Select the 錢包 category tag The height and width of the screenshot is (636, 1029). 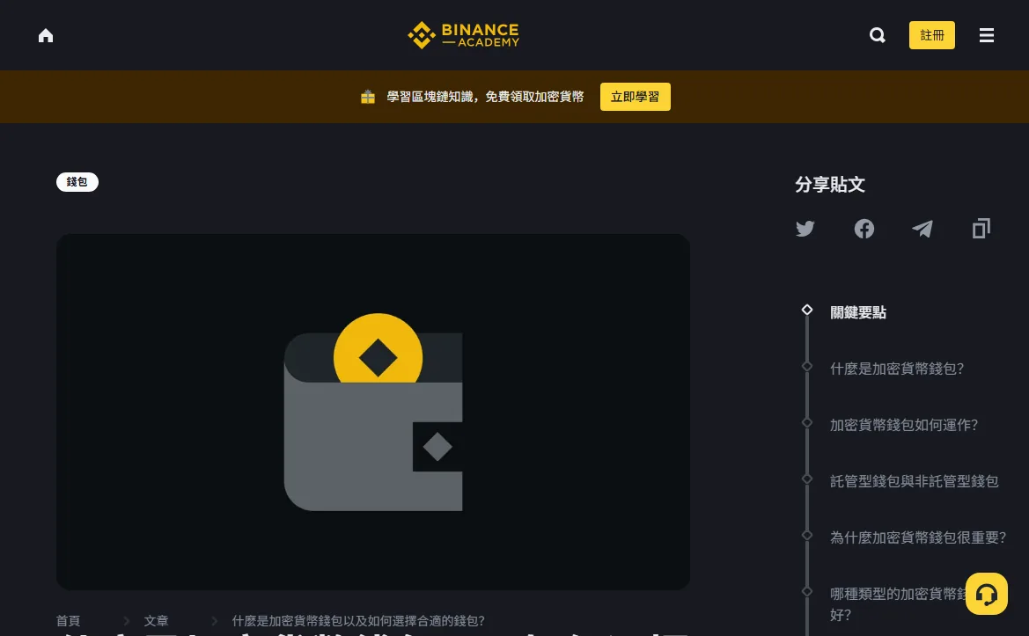[x=77, y=182]
